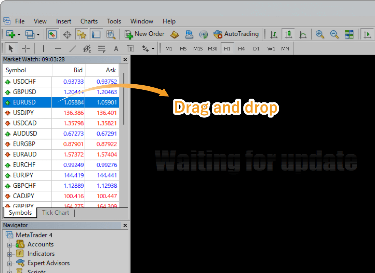
Task: Switch to the Tick Chart tab
Action: (55, 212)
